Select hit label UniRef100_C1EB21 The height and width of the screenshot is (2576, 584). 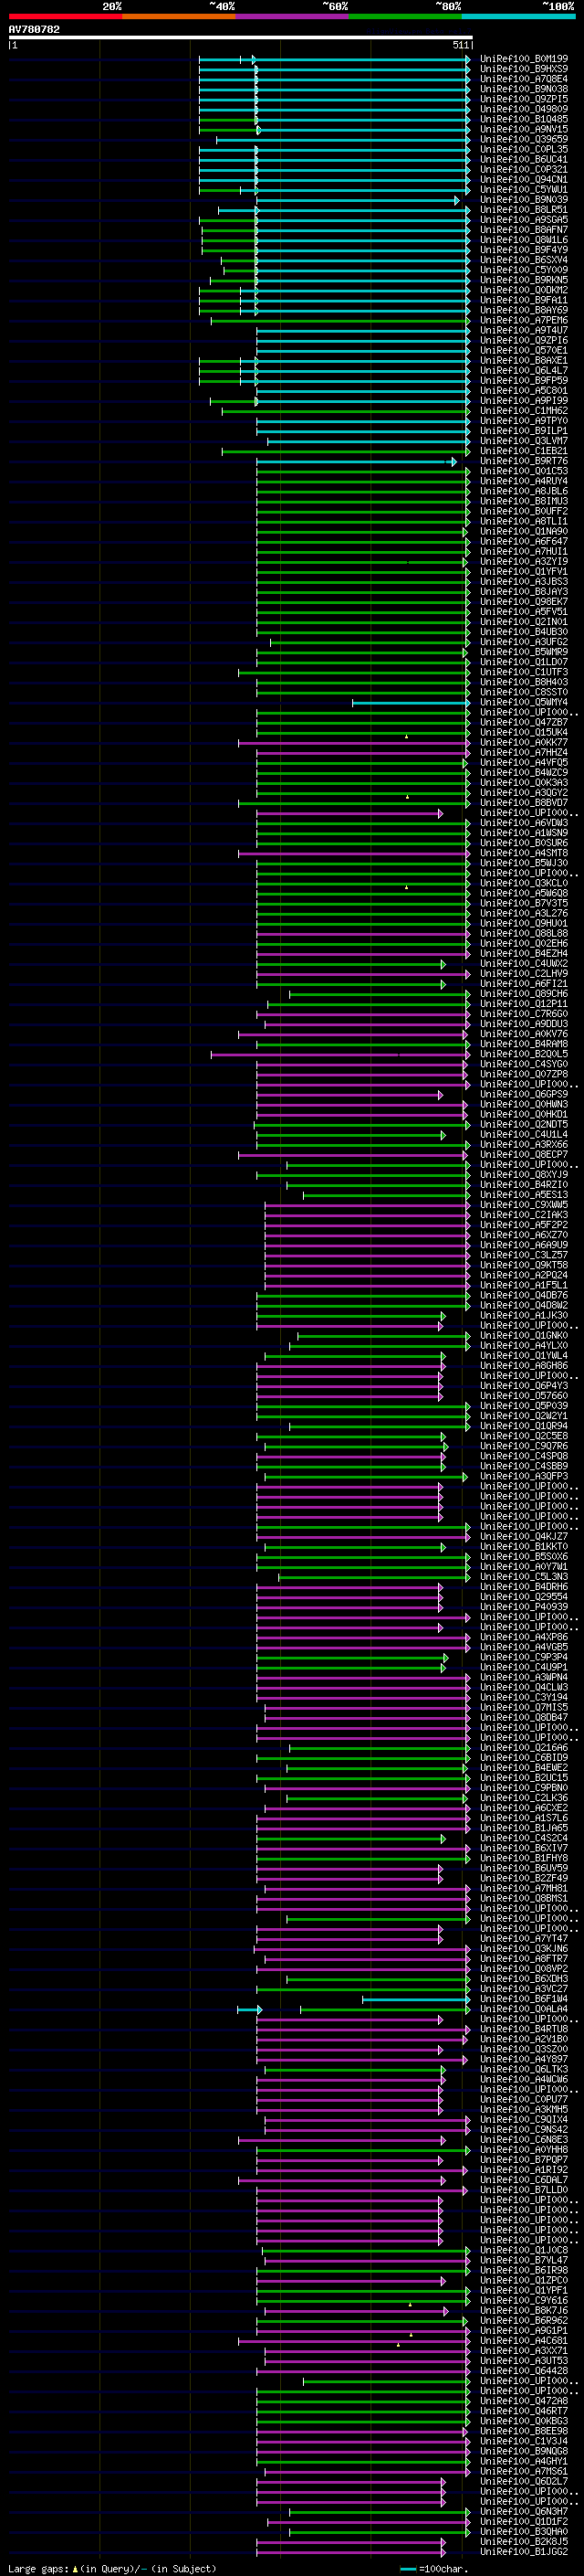pos(524,451)
